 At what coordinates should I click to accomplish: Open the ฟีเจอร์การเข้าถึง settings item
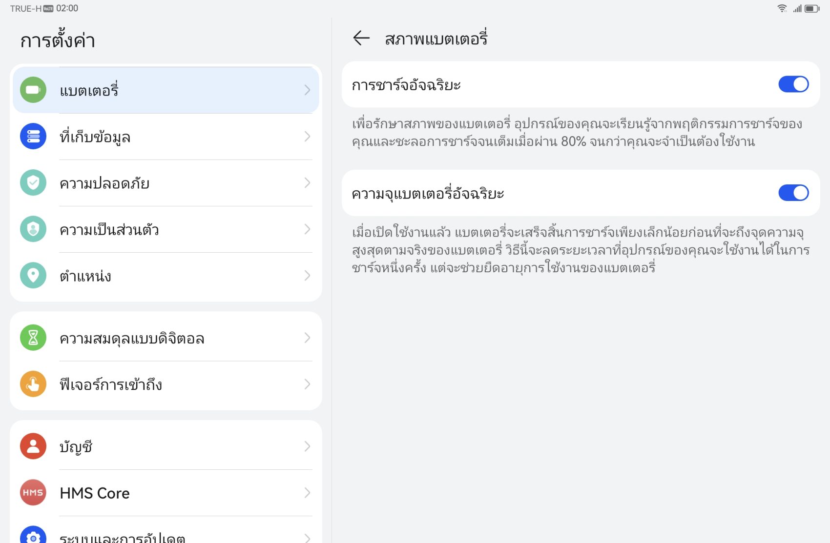pyautogui.click(x=166, y=384)
